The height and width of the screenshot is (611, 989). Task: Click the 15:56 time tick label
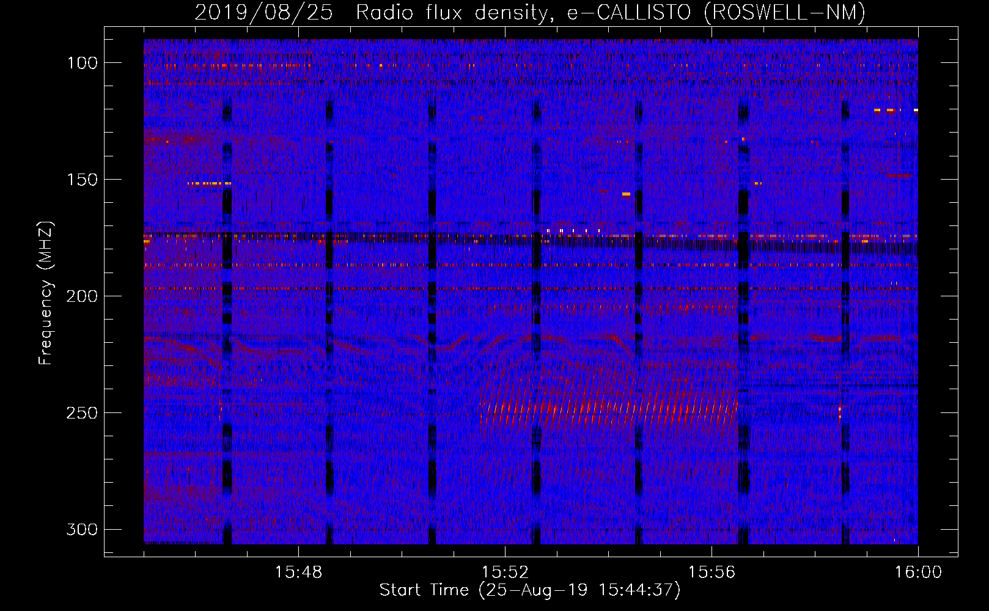711,573
